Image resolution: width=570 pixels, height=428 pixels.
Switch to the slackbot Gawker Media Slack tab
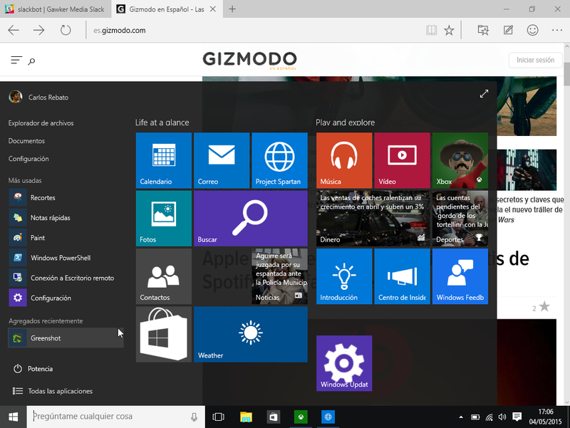tap(56, 9)
